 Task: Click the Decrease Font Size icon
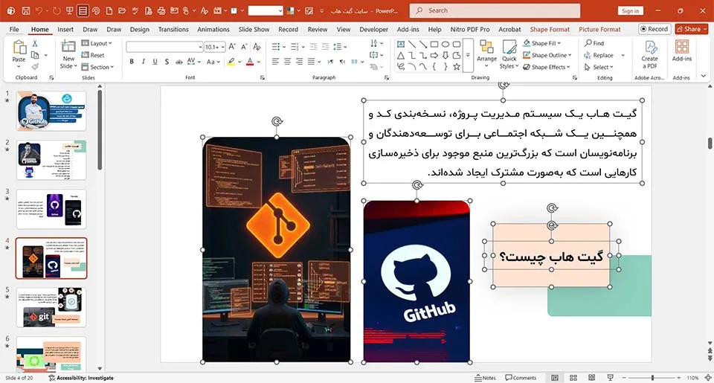244,46
